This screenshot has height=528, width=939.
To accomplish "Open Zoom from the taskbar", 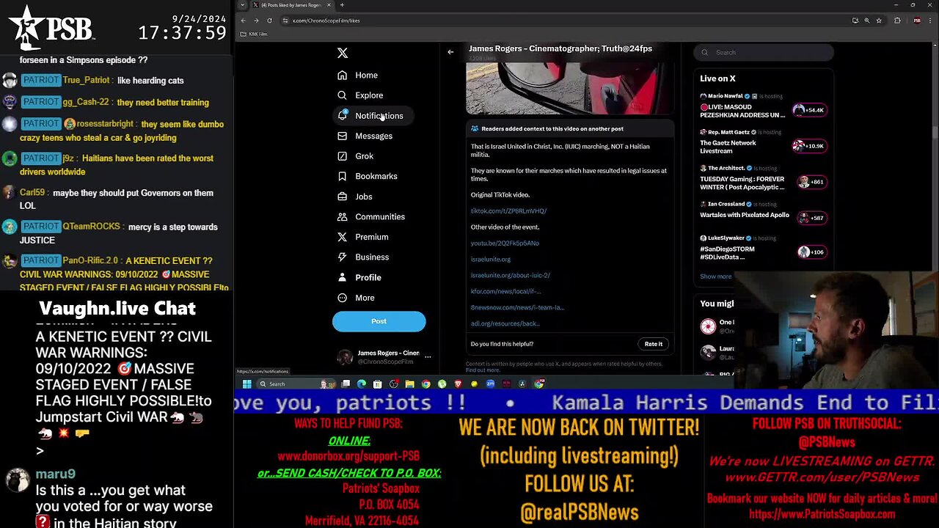I will [490, 384].
